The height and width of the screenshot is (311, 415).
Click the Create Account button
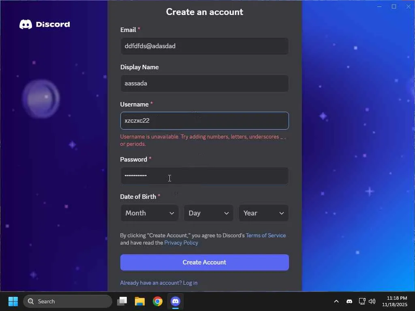click(x=204, y=262)
